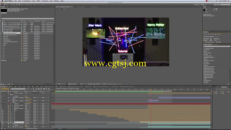Viewport: 231px width, 130px height.
Task: Click interpret footage icon at Project panel bottom
Action: point(2,84)
